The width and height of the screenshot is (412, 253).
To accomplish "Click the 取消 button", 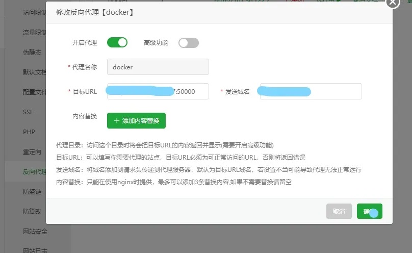I will 339,211.
